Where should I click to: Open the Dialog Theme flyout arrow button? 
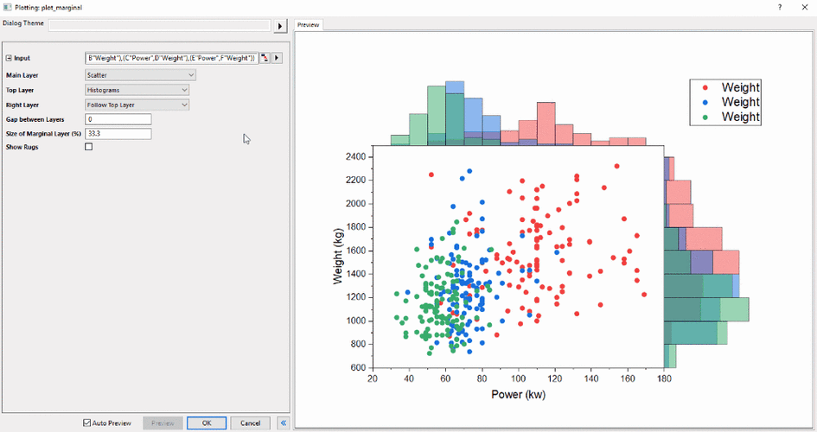(280, 26)
